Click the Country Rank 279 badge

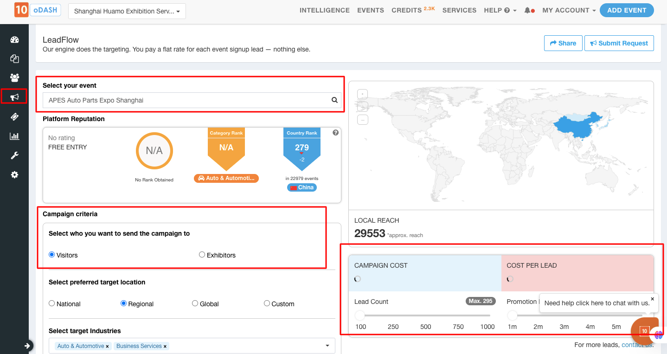(302, 149)
